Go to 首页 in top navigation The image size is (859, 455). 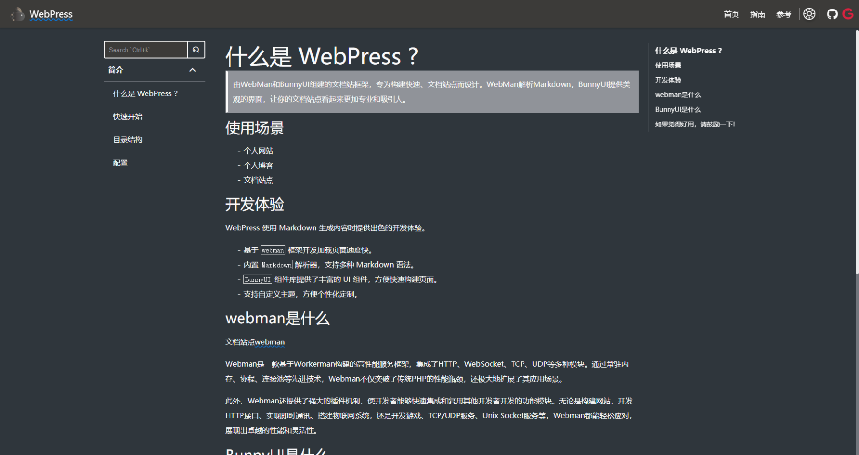[x=731, y=14]
